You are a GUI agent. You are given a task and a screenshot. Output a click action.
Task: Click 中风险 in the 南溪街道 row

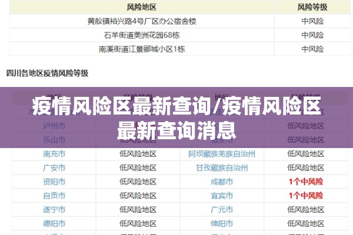(x=312, y=49)
